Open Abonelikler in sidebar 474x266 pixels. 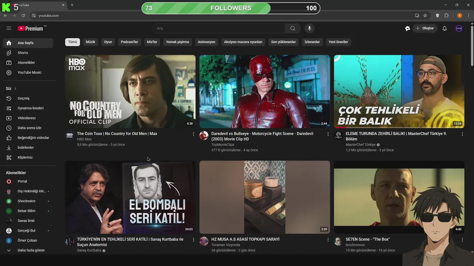[28, 63]
